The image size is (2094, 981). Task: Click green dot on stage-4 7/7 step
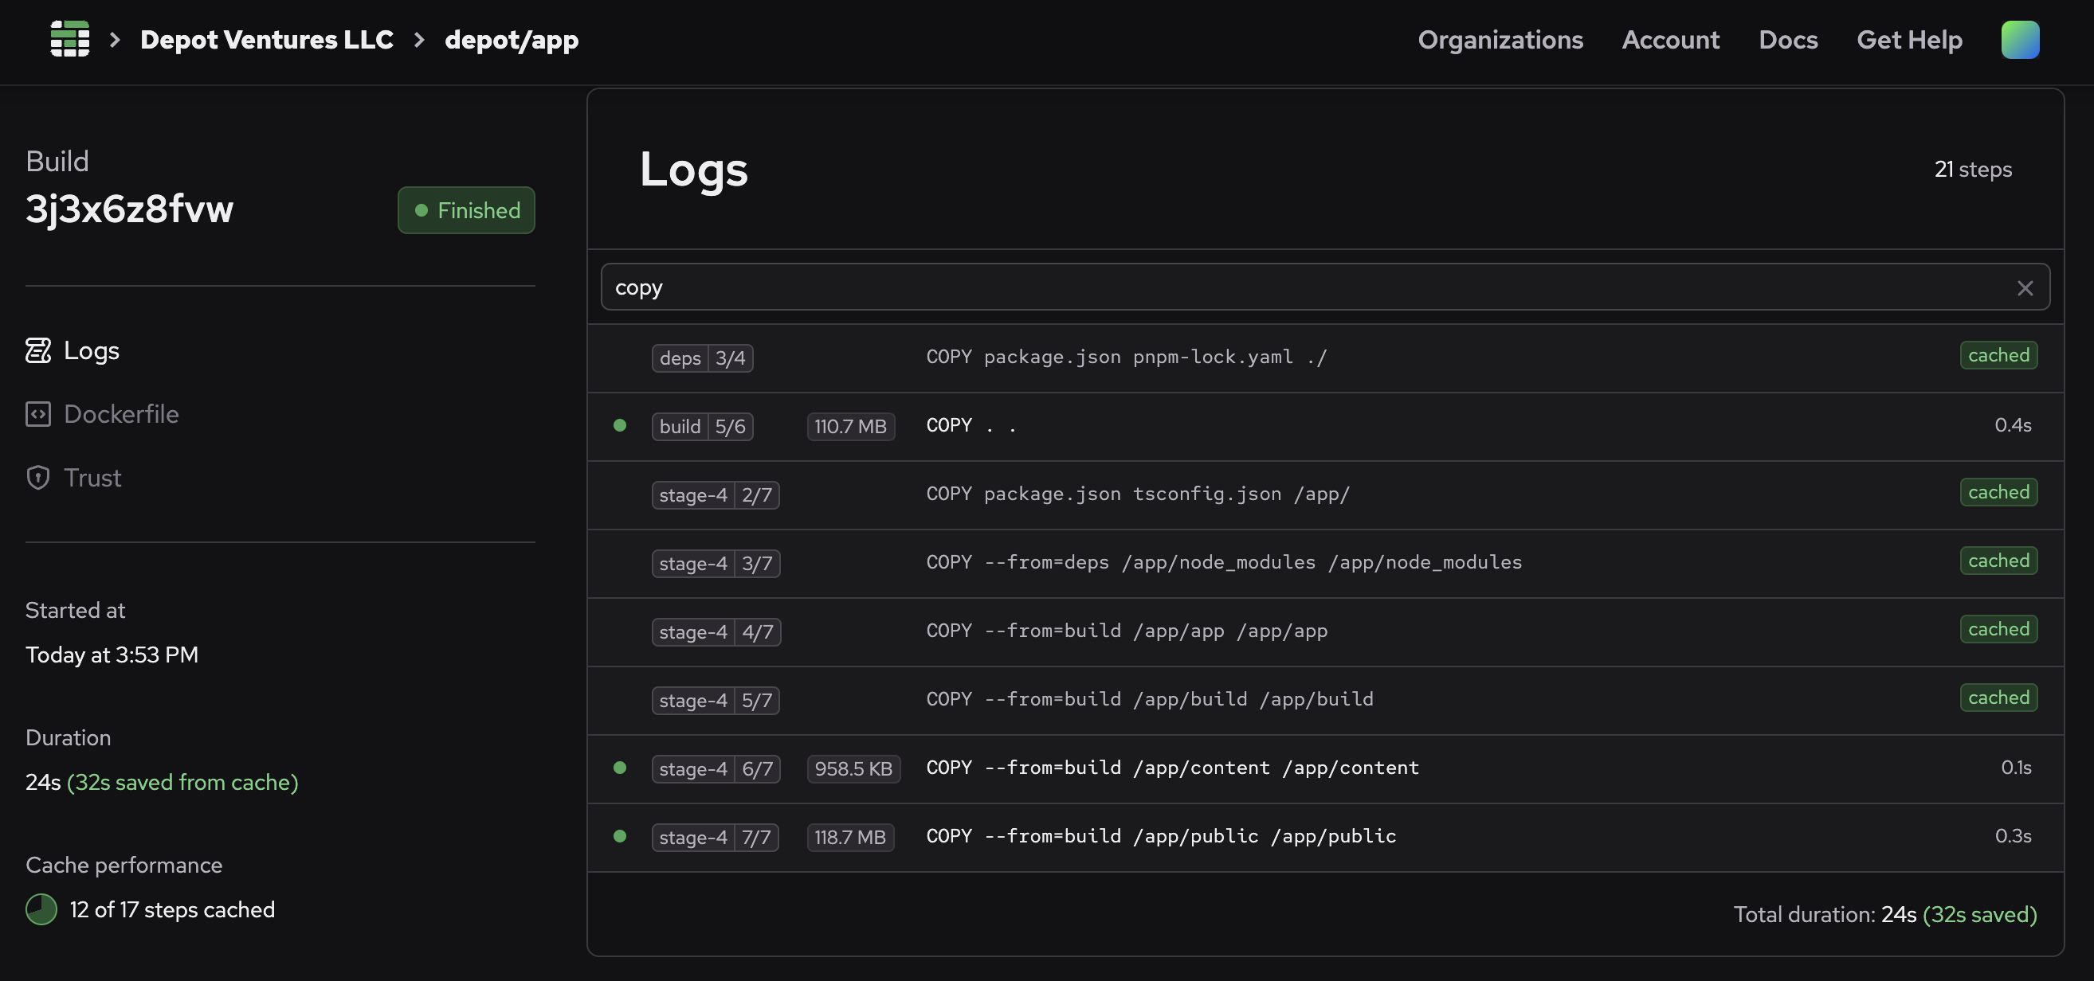[619, 835]
